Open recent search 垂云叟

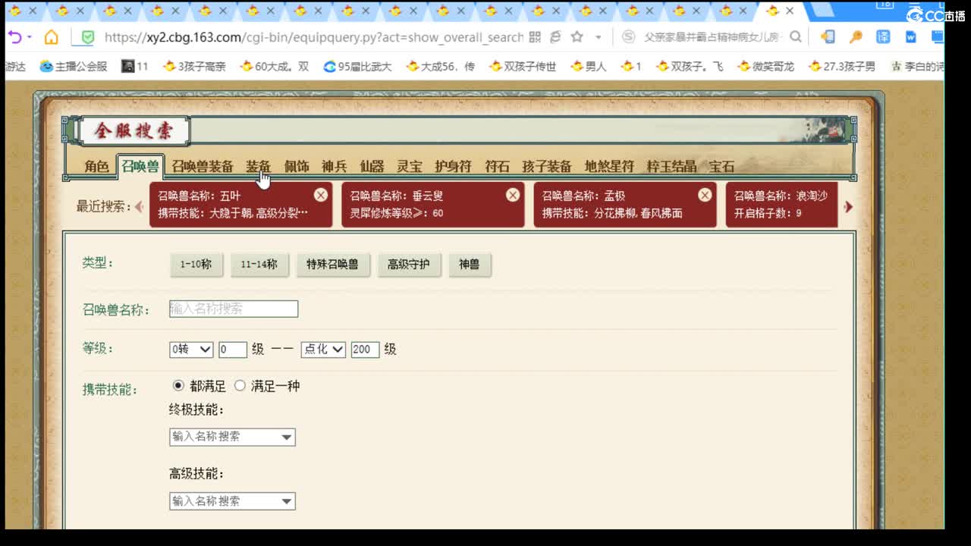[x=432, y=204]
